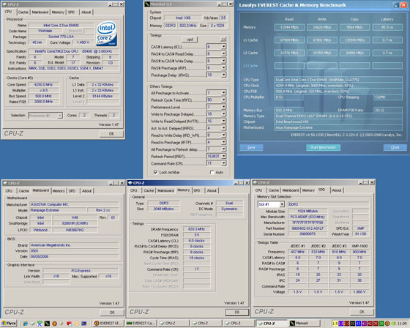Screen dimensions: 410x328
Task: Click the L2 Cache Copy field in EVEREST
Action: (x=354, y=53)
